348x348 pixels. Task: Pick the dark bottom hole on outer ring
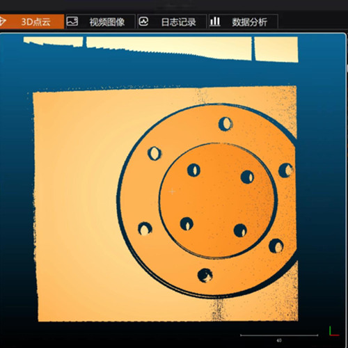click(205, 276)
